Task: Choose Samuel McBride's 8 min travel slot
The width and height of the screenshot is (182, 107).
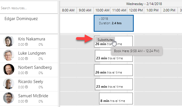Action: point(116,99)
